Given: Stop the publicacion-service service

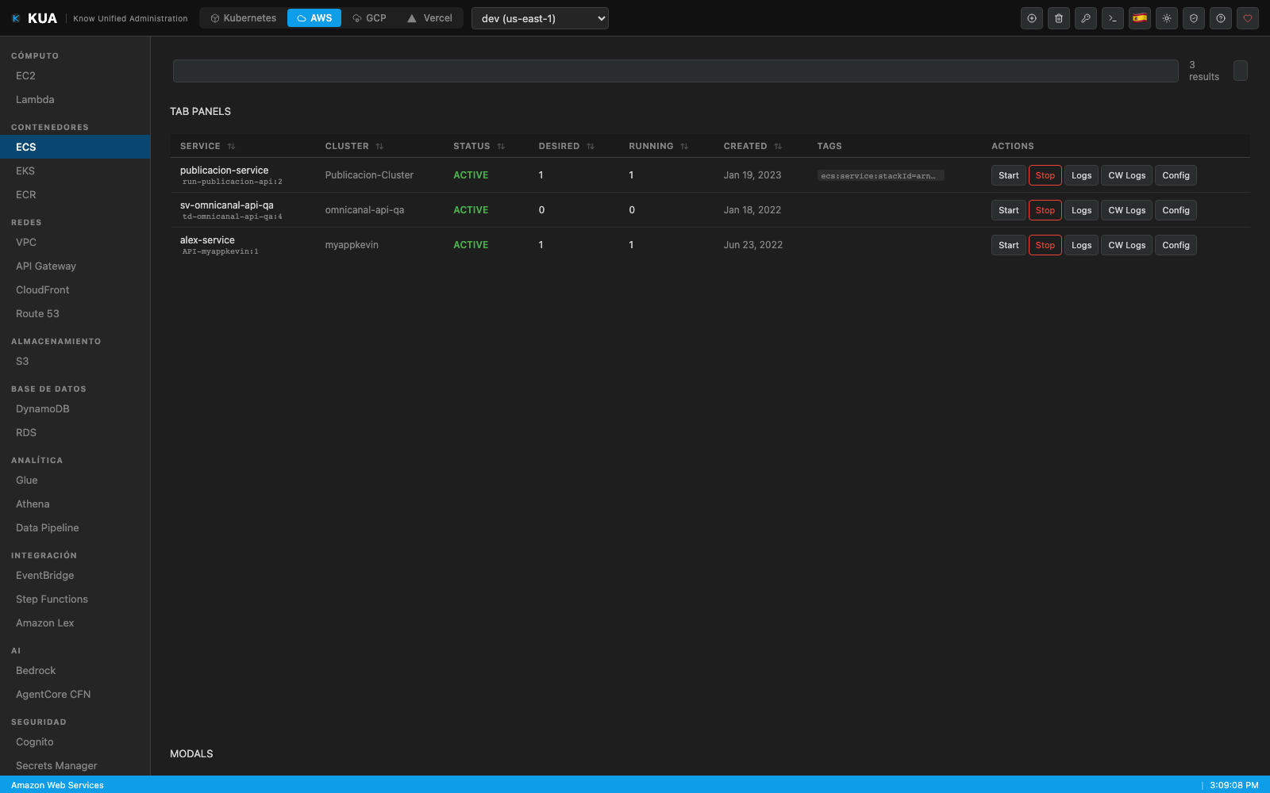Looking at the screenshot, I should click(1045, 175).
